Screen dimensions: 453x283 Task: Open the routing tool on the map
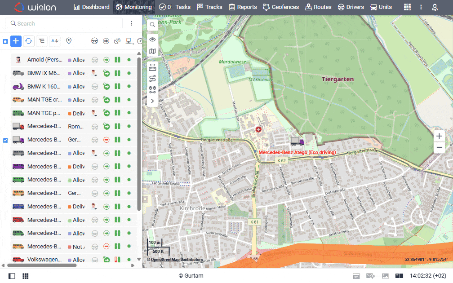point(153,78)
